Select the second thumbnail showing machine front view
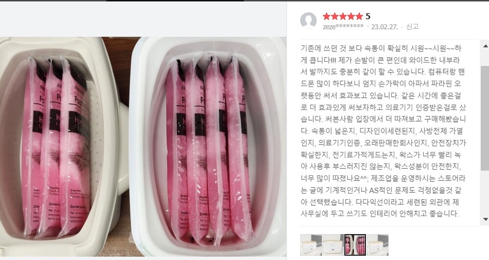The height and width of the screenshot is (260, 489). point(333,245)
